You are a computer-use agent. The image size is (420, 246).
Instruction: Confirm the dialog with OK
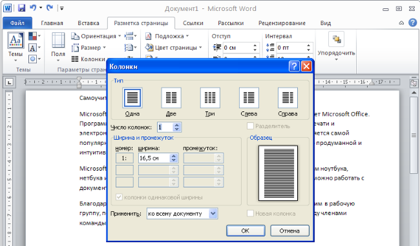pos(246,231)
